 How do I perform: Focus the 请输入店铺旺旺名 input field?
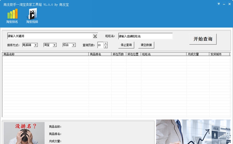coord(145,36)
